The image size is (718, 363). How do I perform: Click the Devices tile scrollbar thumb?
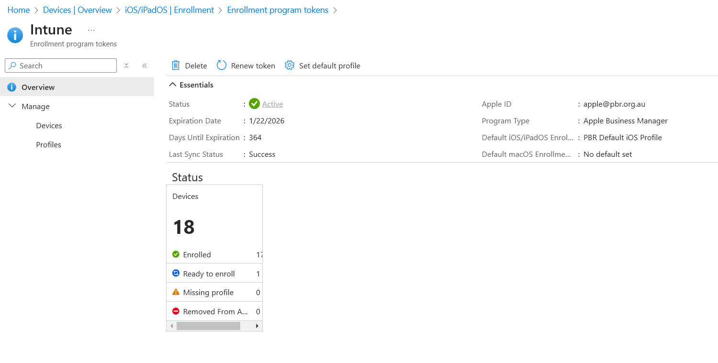tap(208, 326)
